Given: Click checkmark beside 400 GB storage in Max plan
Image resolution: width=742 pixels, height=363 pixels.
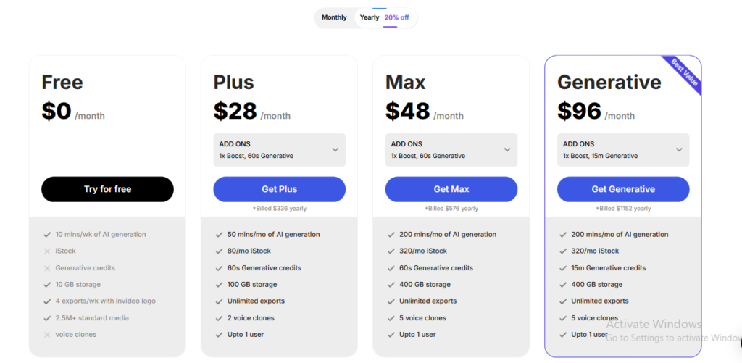Looking at the screenshot, I should coord(391,285).
